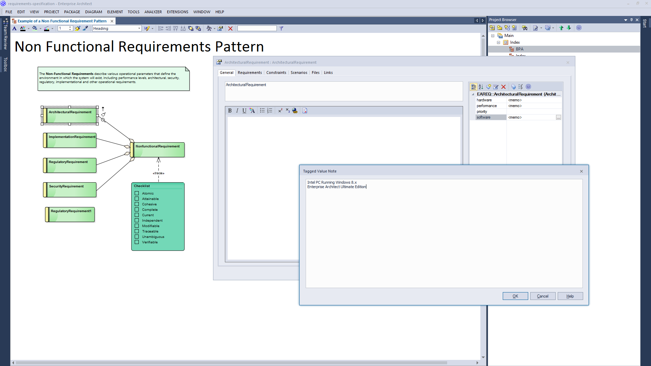Screen dimensions: 651x366
Task: Open the EXTENSIONS menu
Action: point(177,12)
